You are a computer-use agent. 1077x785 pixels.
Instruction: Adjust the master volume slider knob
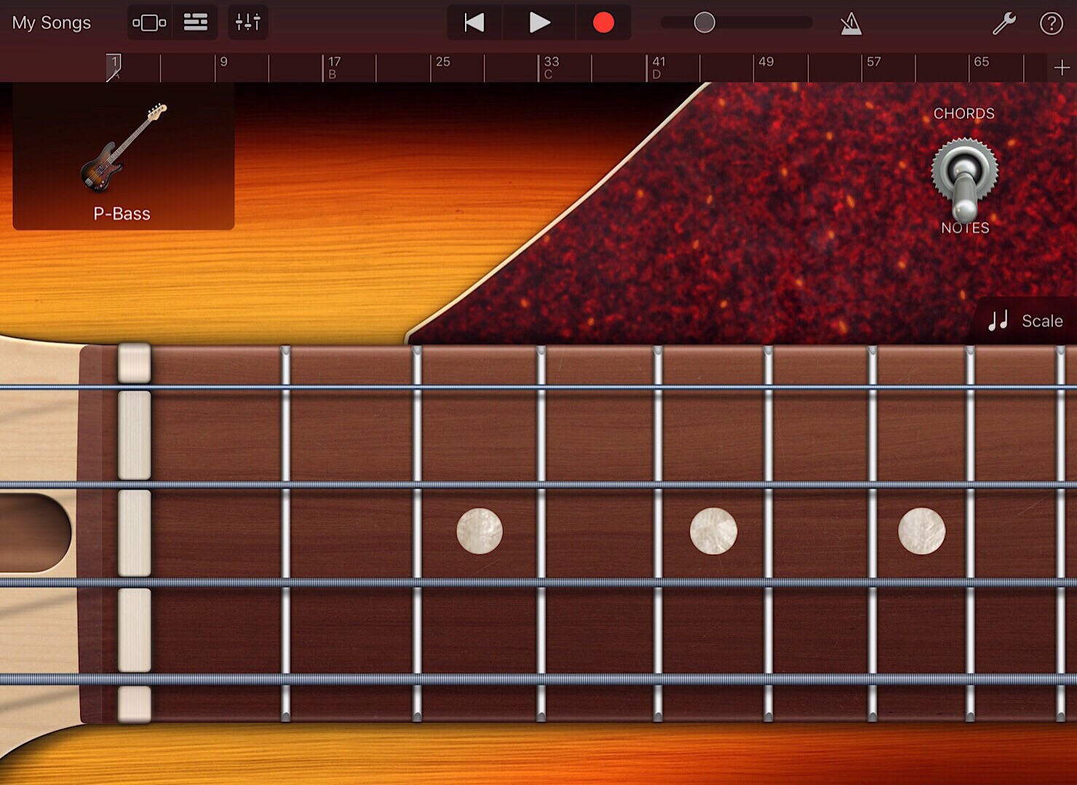704,23
